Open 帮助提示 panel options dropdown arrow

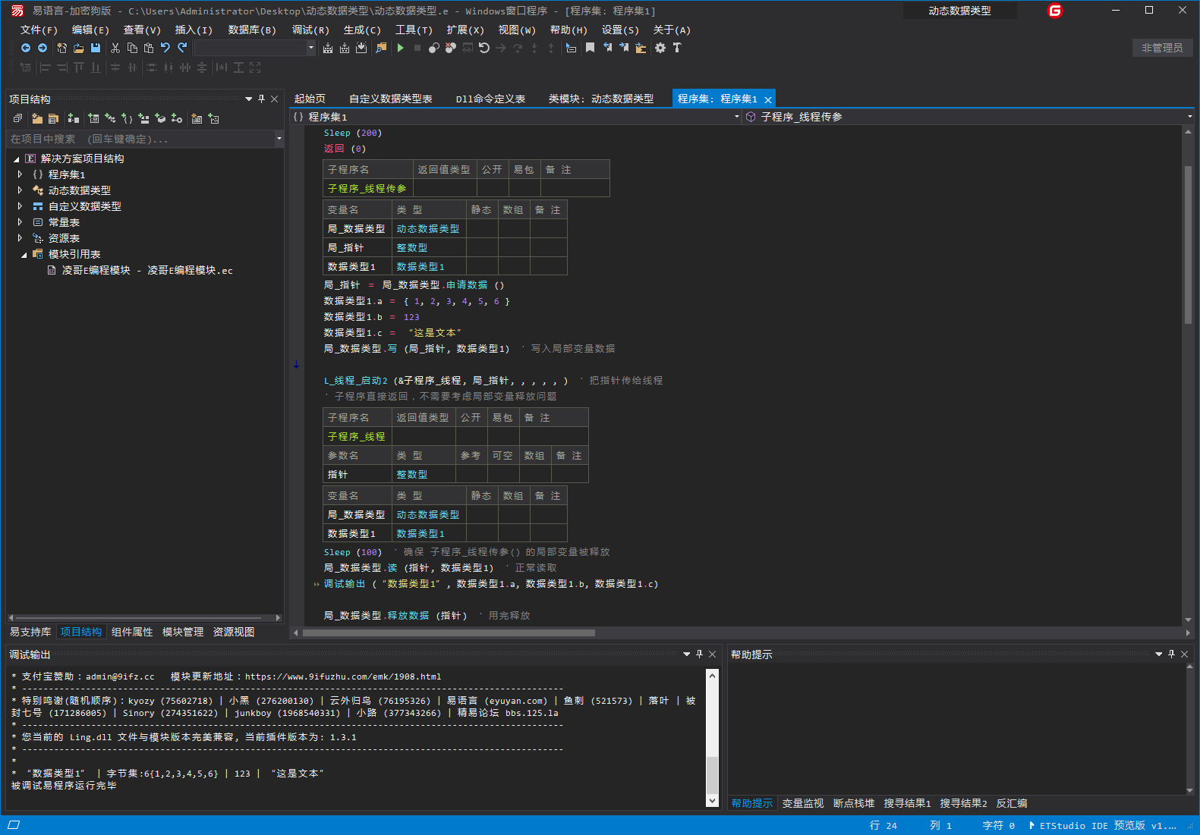click(1158, 654)
